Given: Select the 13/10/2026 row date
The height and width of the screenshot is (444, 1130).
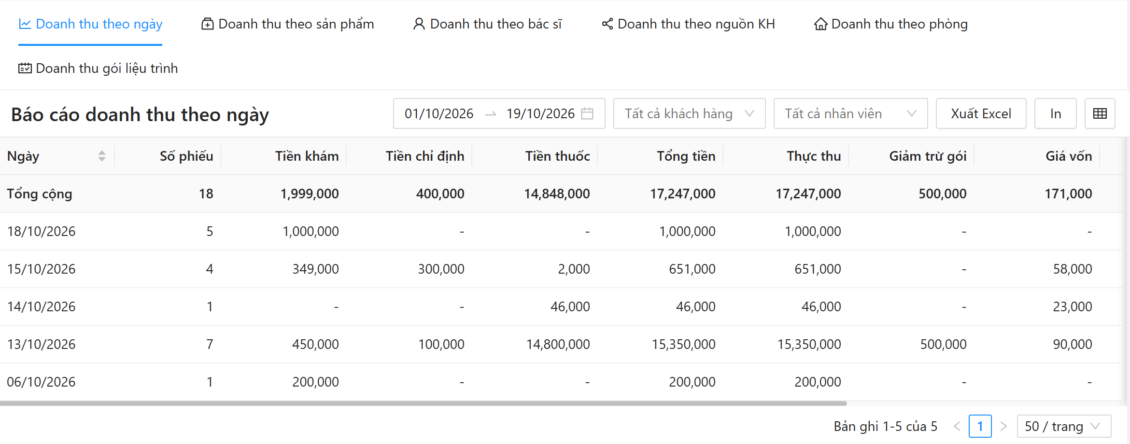Looking at the screenshot, I should click(41, 344).
